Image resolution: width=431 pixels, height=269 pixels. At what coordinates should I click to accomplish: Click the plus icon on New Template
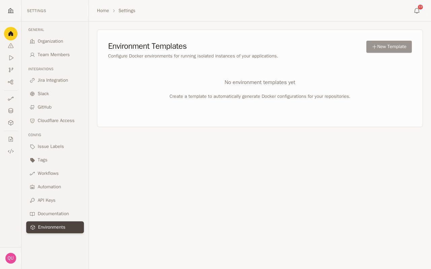coord(374,47)
